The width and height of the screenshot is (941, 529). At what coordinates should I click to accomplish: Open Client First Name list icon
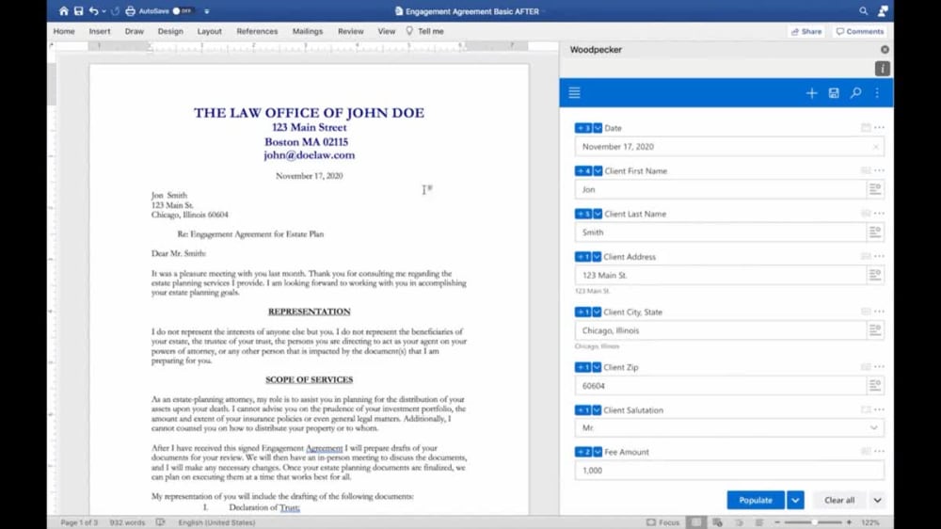pyautogui.click(x=875, y=189)
